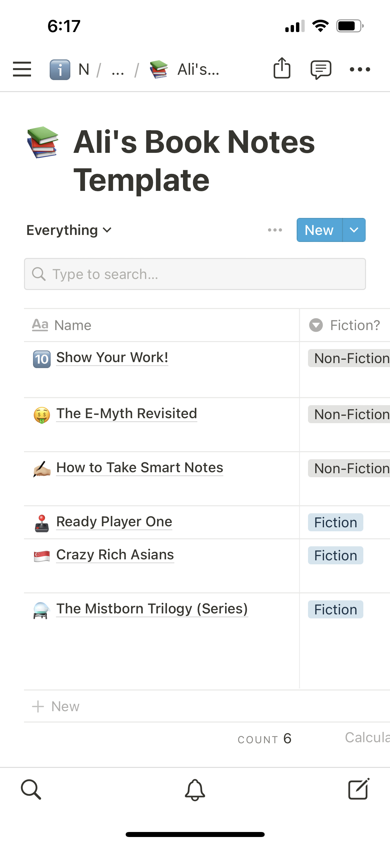The height and width of the screenshot is (845, 390).
Task: Open notifications bell icon
Action: 195,790
